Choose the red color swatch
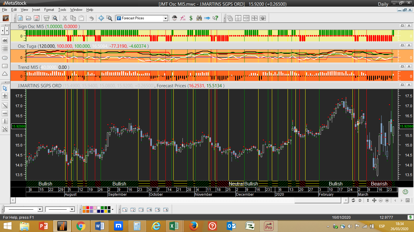The height and width of the screenshot is (232, 414). [x=88, y=208]
